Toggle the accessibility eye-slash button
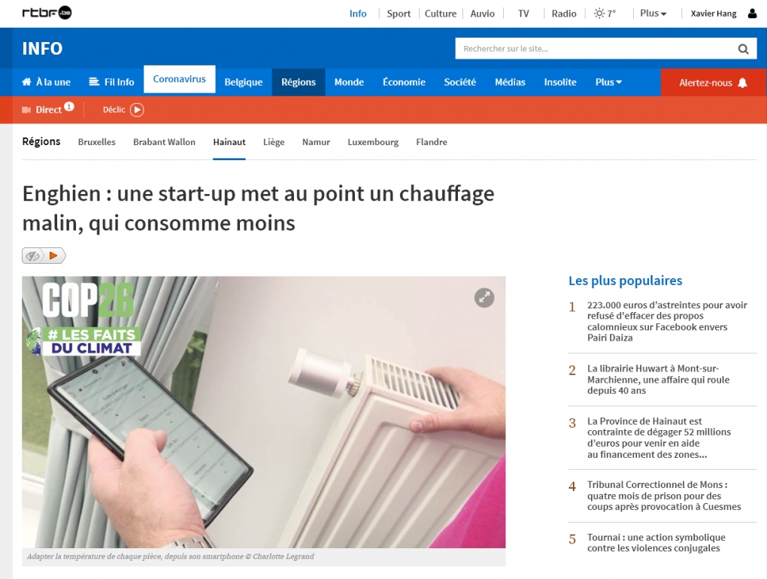 [x=33, y=256]
